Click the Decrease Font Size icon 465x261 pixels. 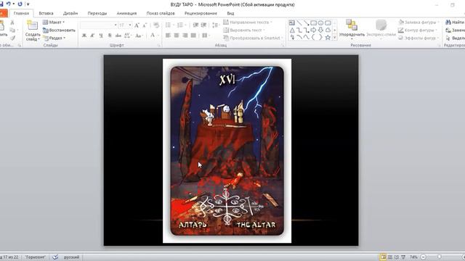tap(145, 25)
